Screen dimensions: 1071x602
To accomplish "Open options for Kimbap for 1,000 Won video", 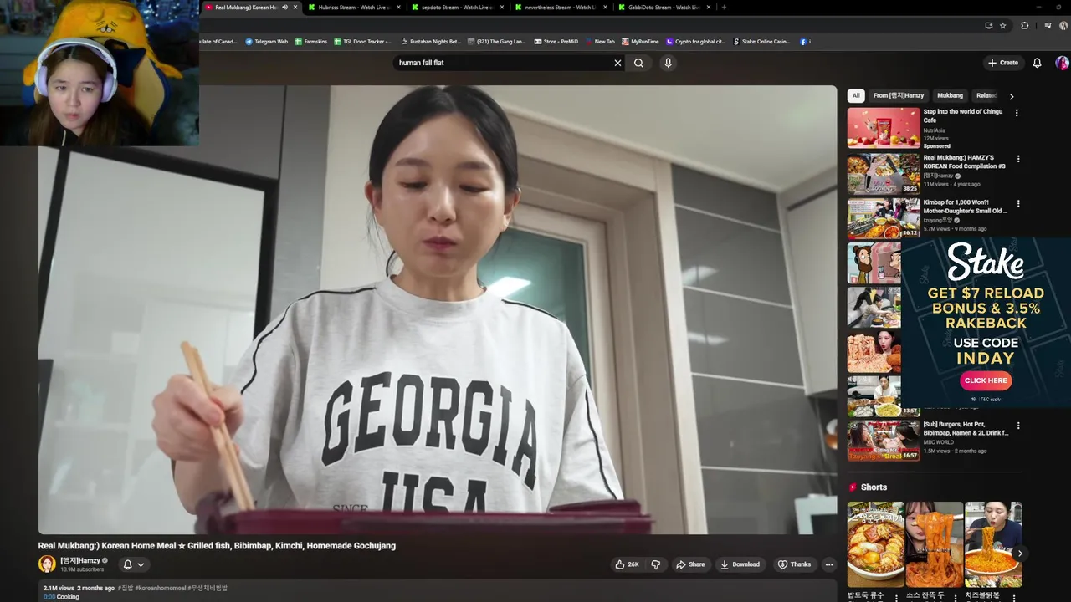I will pyautogui.click(x=1017, y=203).
